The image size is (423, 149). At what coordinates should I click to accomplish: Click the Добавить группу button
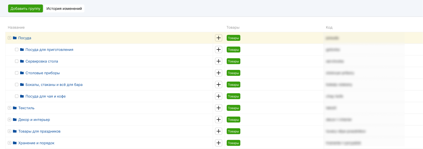[25, 9]
